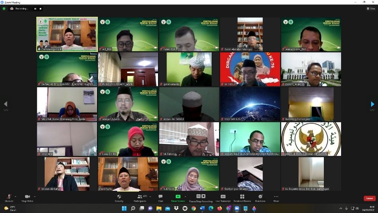
Task: Go to next gallery page arrow
Action: (372, 104)
